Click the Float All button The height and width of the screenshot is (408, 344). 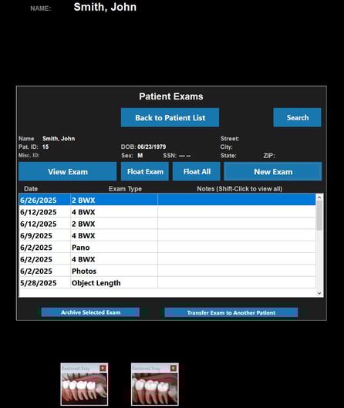pyautogui.click(x=197, y=171)
